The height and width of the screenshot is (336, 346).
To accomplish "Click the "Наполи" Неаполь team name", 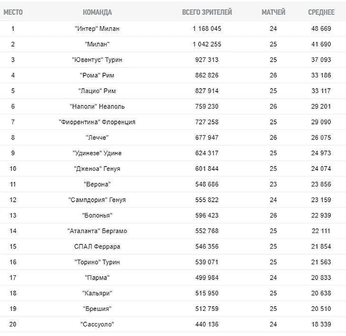I will coord(97,106).
